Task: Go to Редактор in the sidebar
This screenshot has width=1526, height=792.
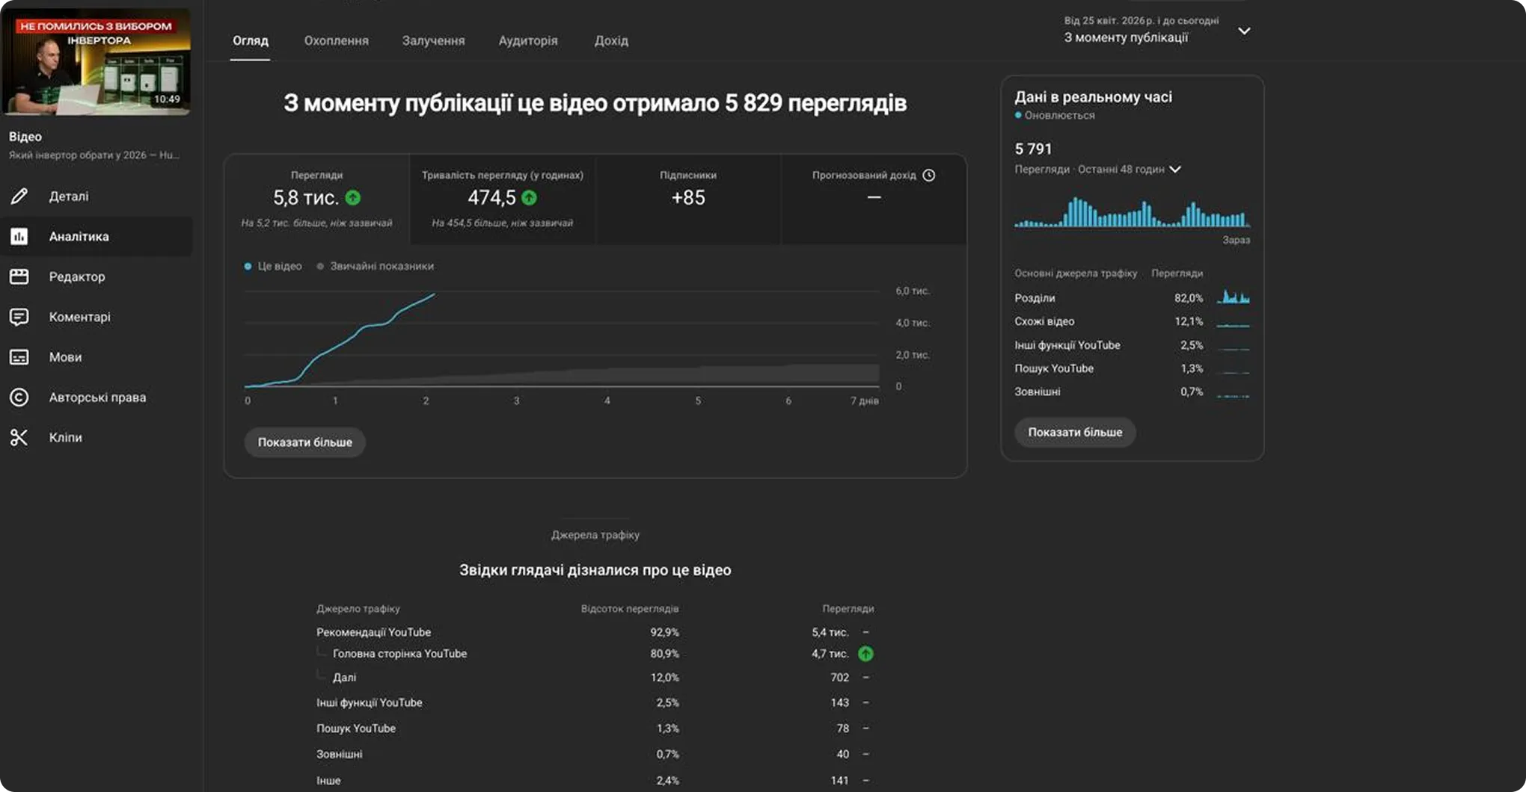Action: pyautogui.click(x=96, y=277)
